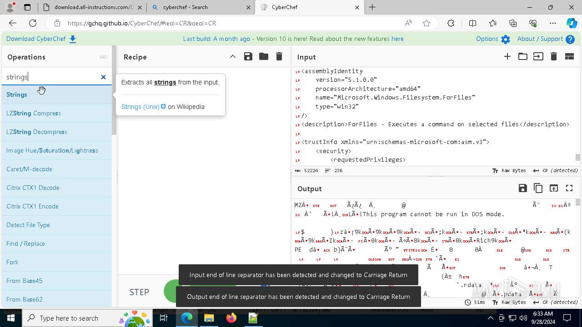Screen dimensions: 582x327
Task: Open Strings (Unix) Wikipedia link
Action: pos(143,107)
